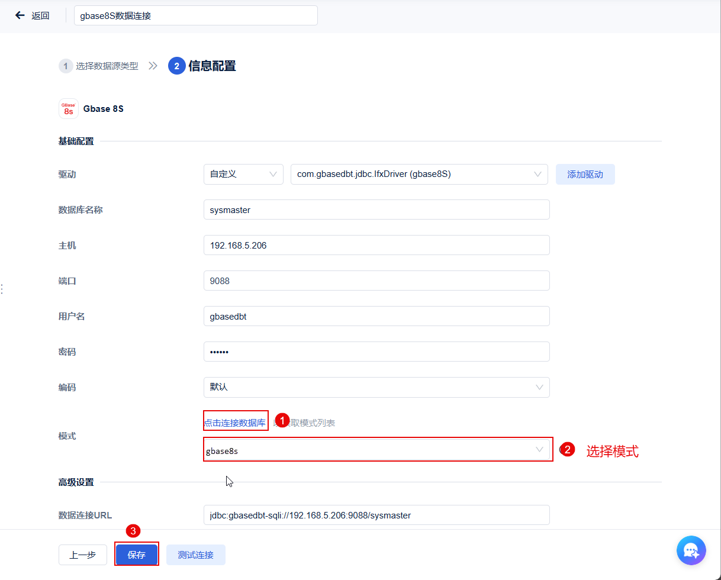The height and width of the screenshot is (580, 721).
Task: Click the 主机 field with 192.168.5.206
Action: [x=376, y=245]
